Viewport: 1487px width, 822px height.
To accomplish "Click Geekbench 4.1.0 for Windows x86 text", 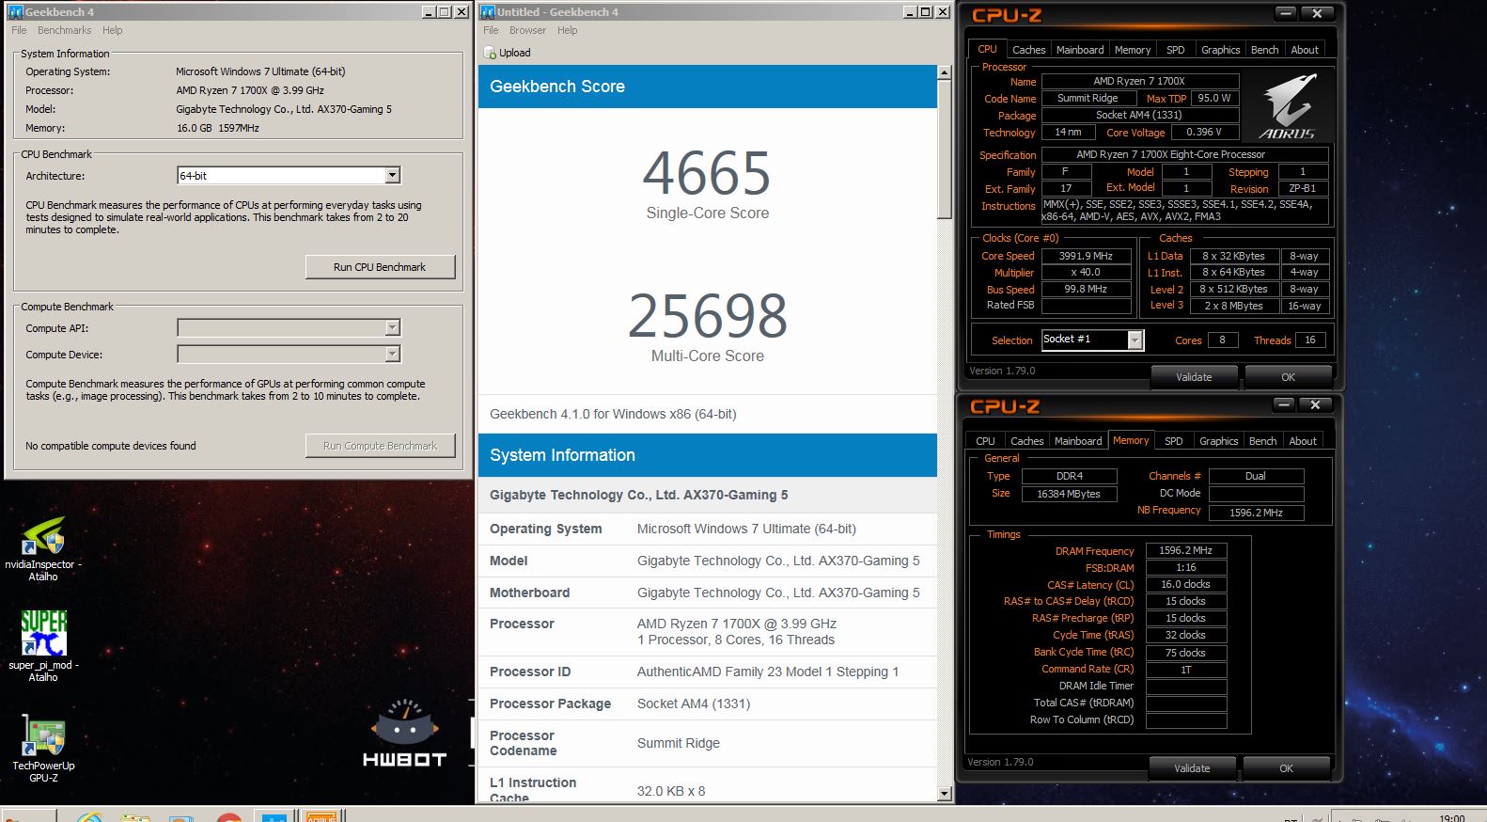I will [613, 414].
